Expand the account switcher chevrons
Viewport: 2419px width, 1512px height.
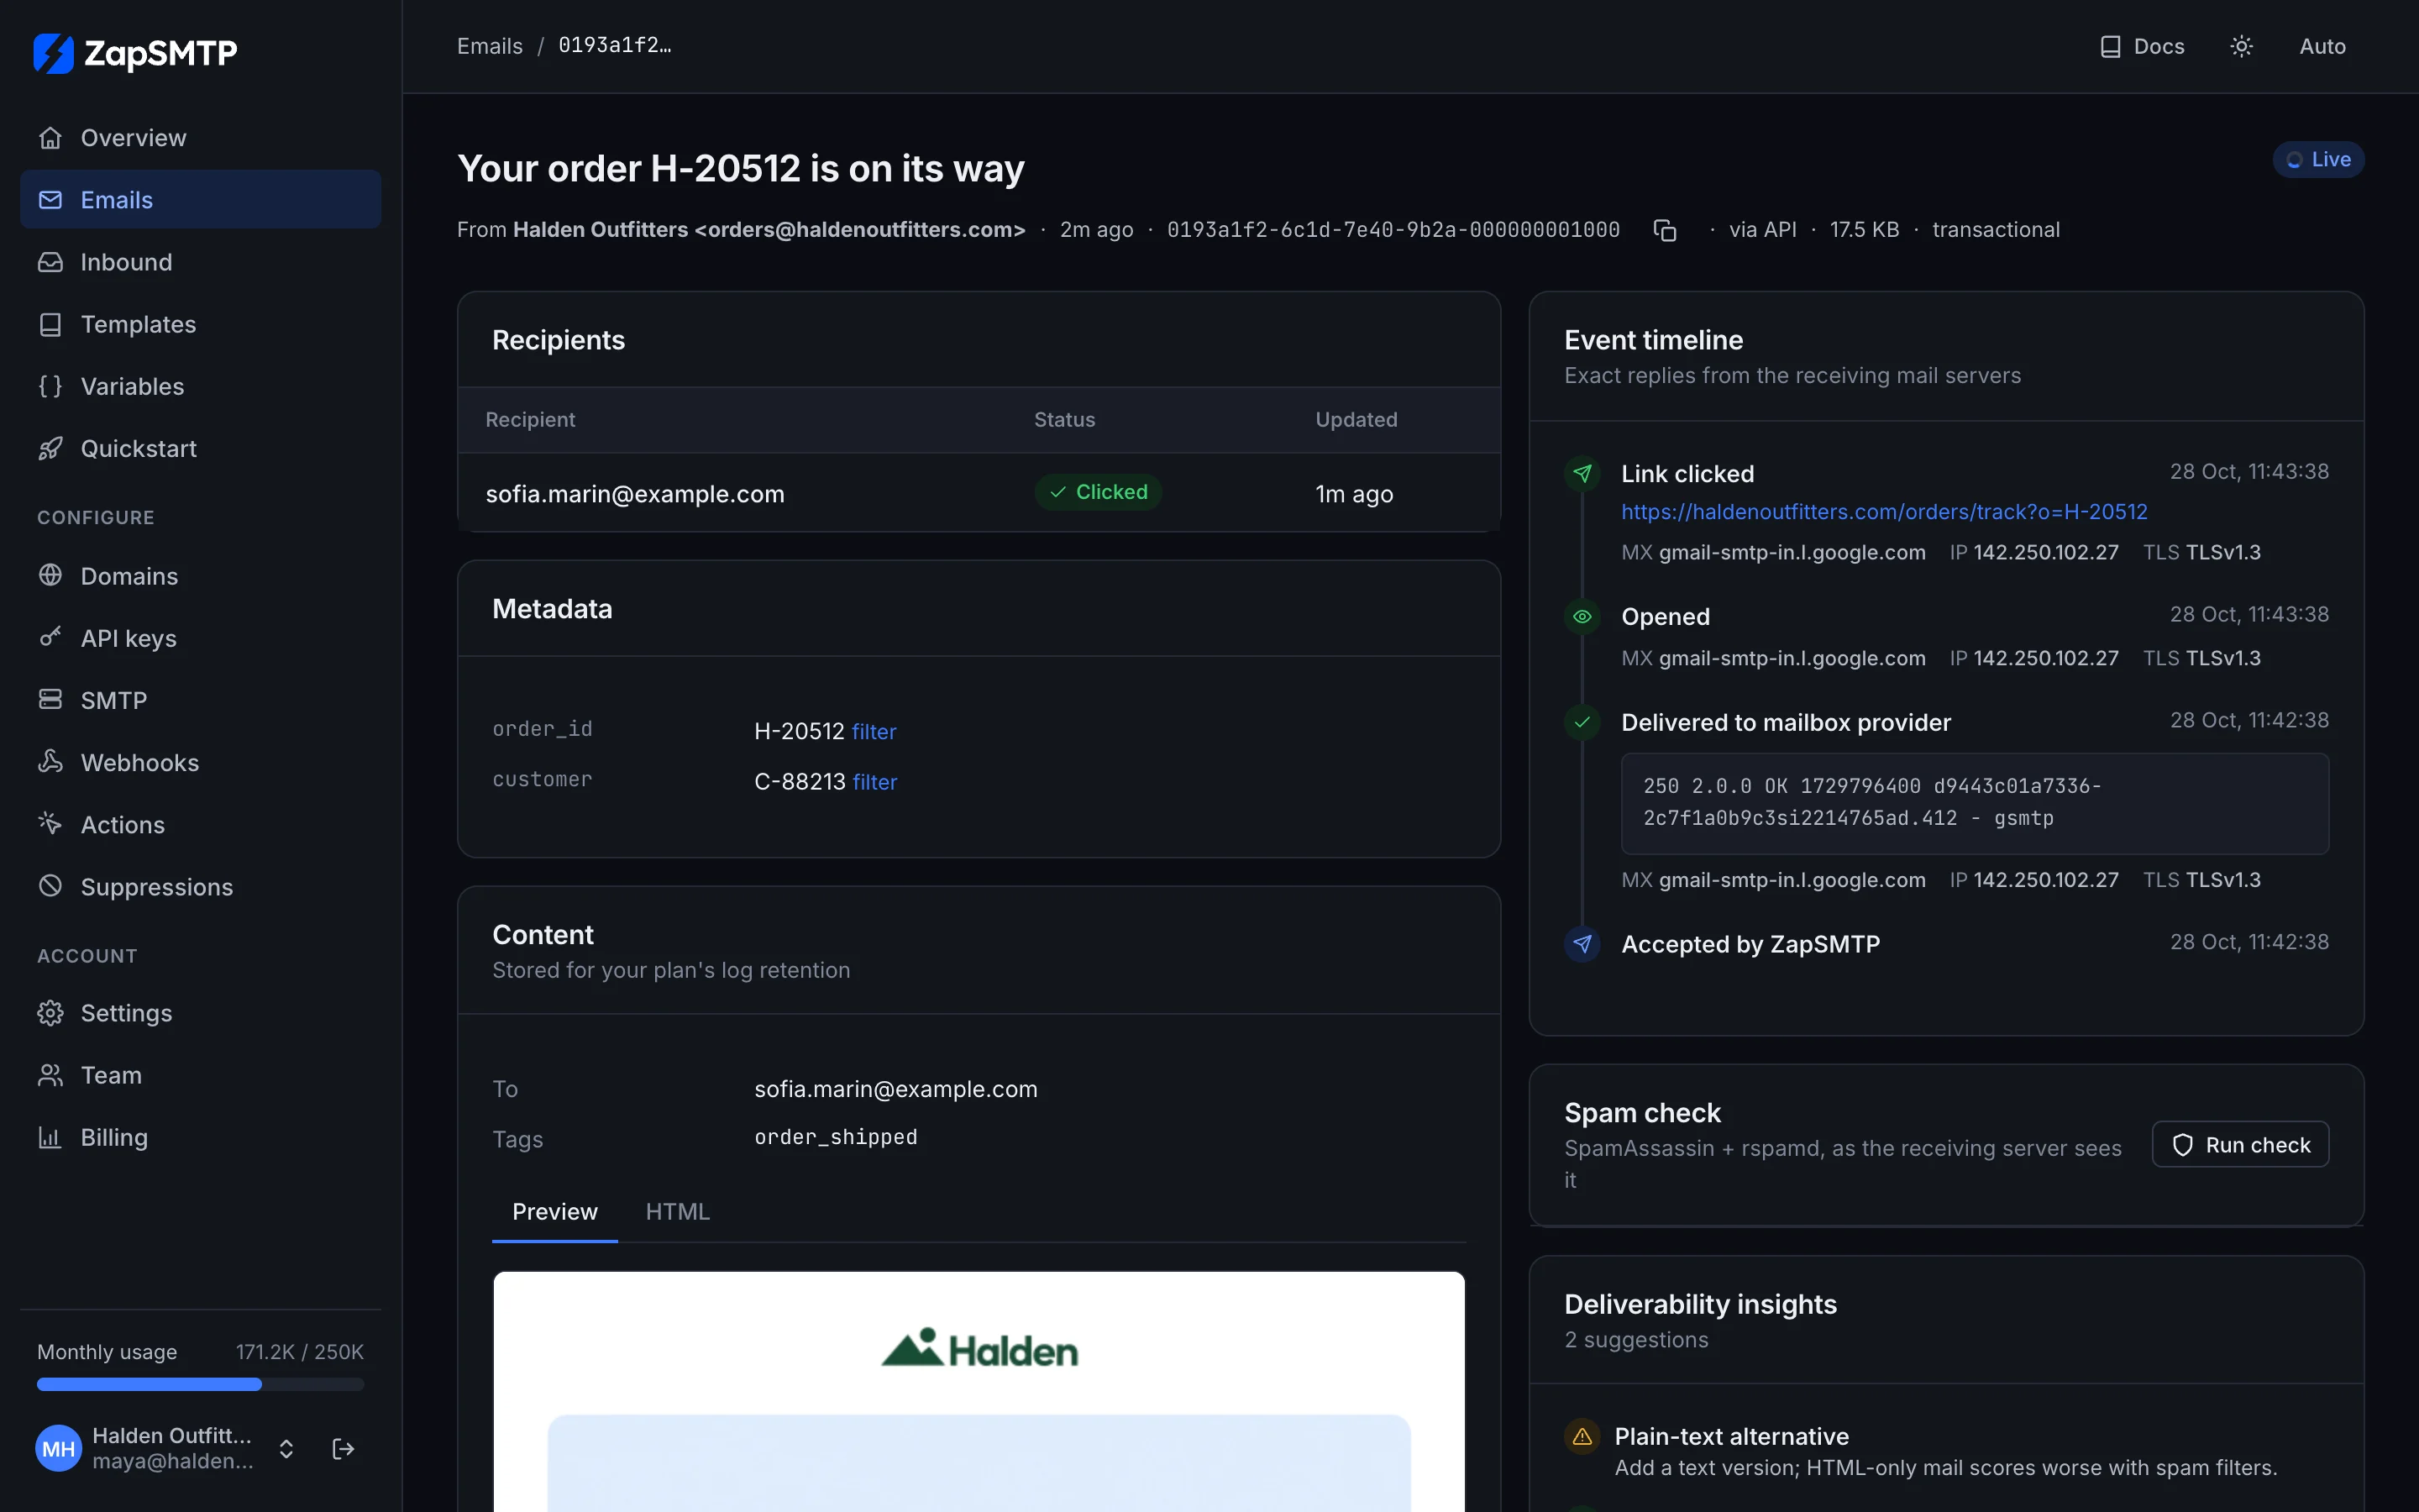286,1448
